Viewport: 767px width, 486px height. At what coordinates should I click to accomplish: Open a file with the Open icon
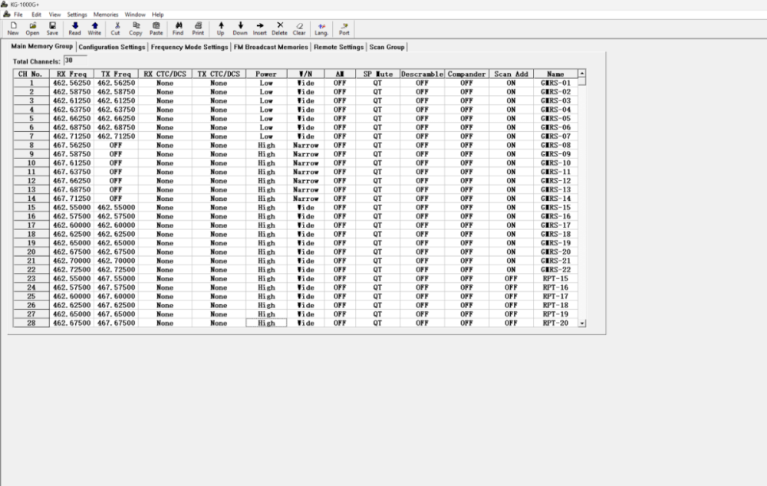(32, 28)
